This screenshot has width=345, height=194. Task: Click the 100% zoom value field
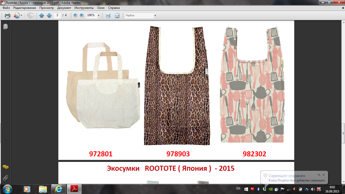click(x=91, y=15)
